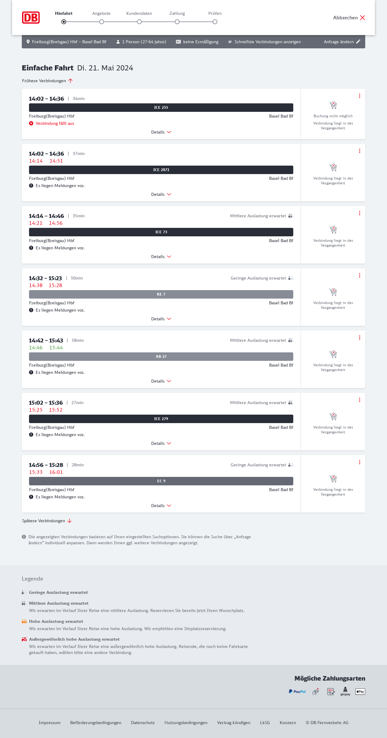Click the DB logo
387x738 pixels.
31,18
